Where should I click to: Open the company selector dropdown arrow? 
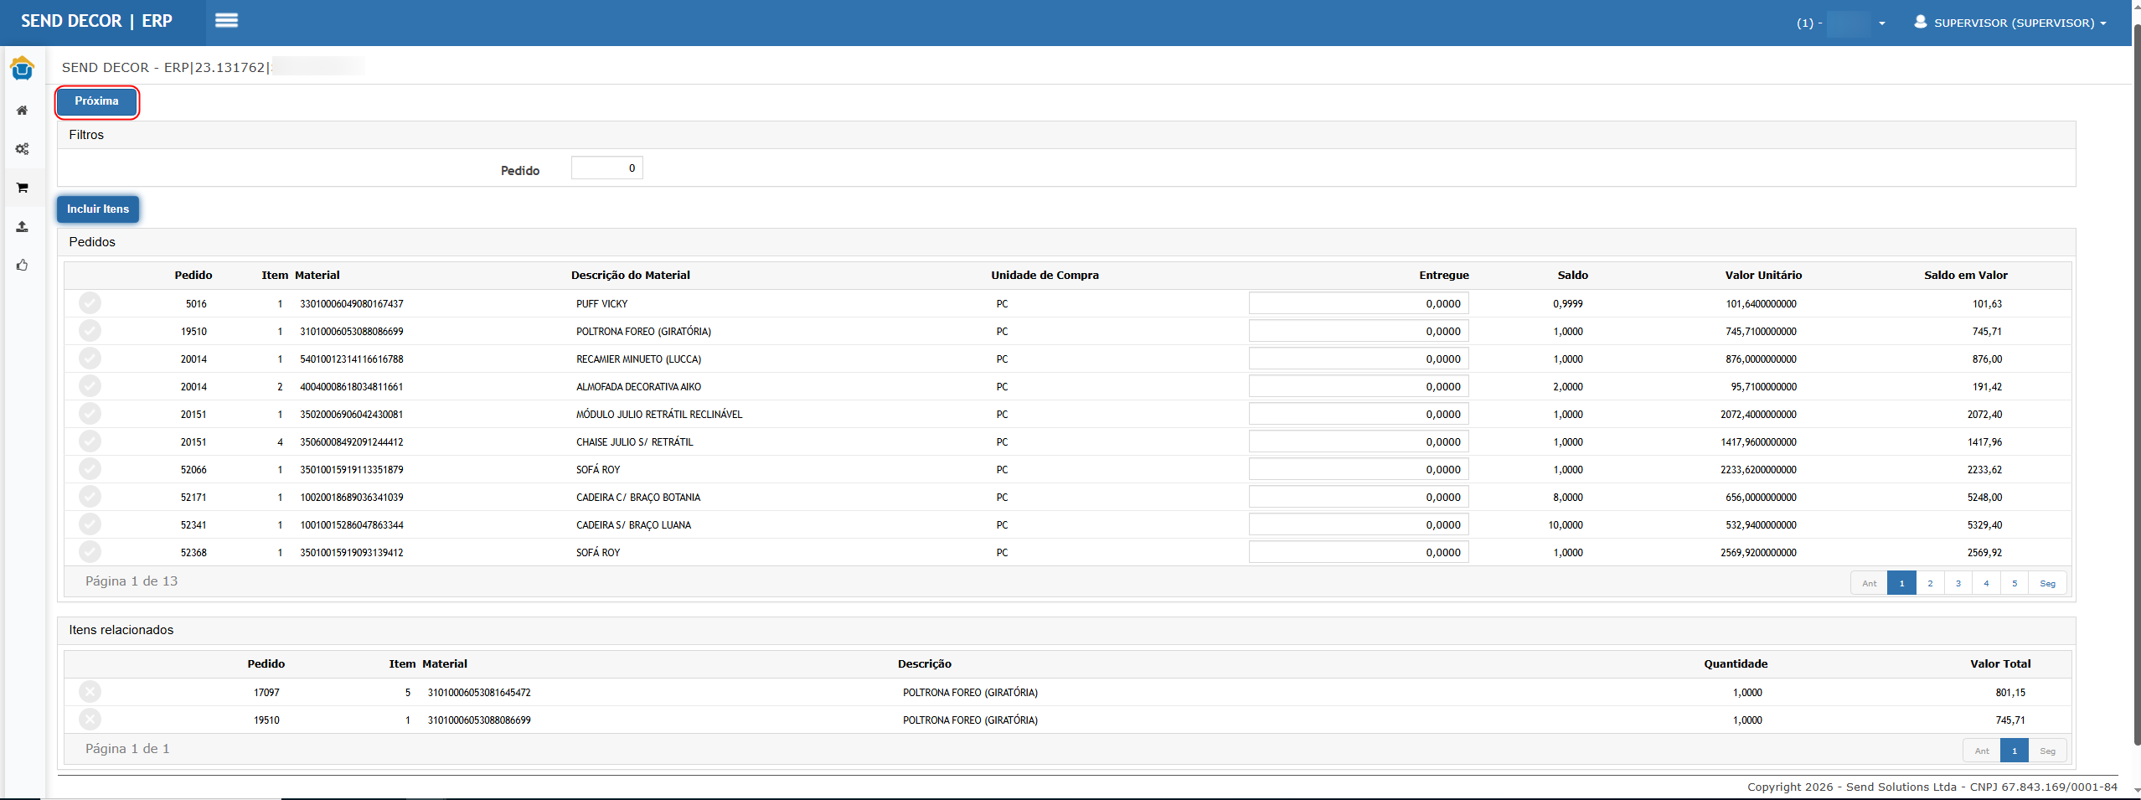(1881, 23)
